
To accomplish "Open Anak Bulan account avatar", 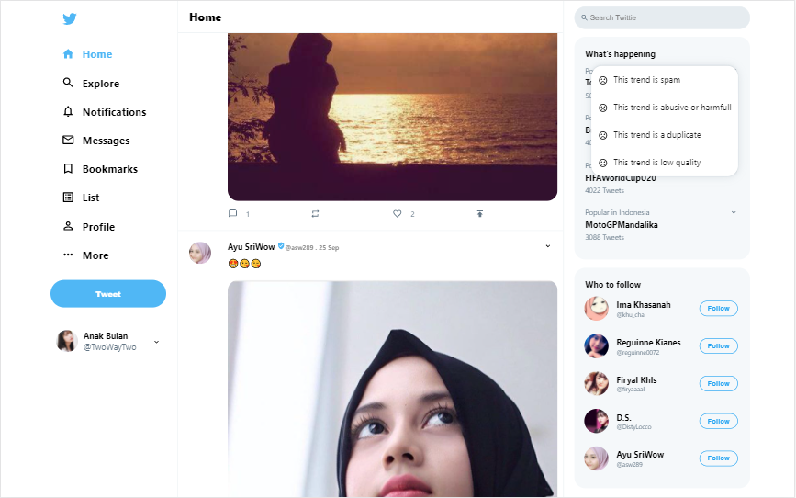I will 66,341.
